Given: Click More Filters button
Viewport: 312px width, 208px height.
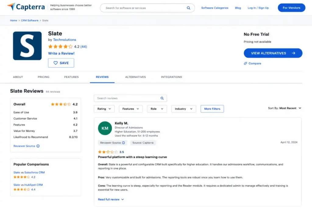Looking at the screenshot, I should (212, 109).
